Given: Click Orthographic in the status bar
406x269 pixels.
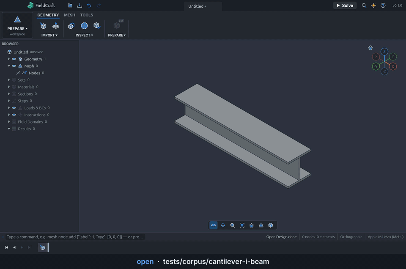Looking at the screenshot, I should pos(351,237).
